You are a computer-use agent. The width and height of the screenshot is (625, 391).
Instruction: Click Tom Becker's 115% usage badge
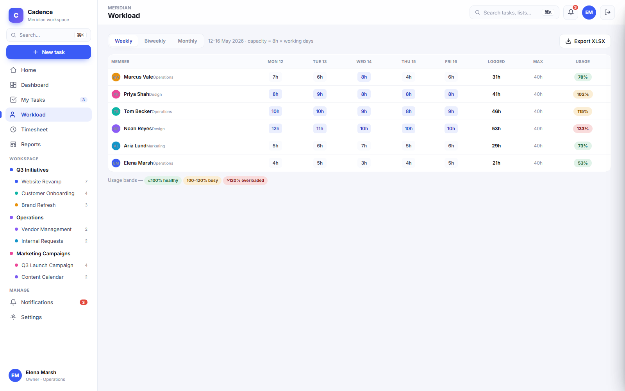click(583, 111)
